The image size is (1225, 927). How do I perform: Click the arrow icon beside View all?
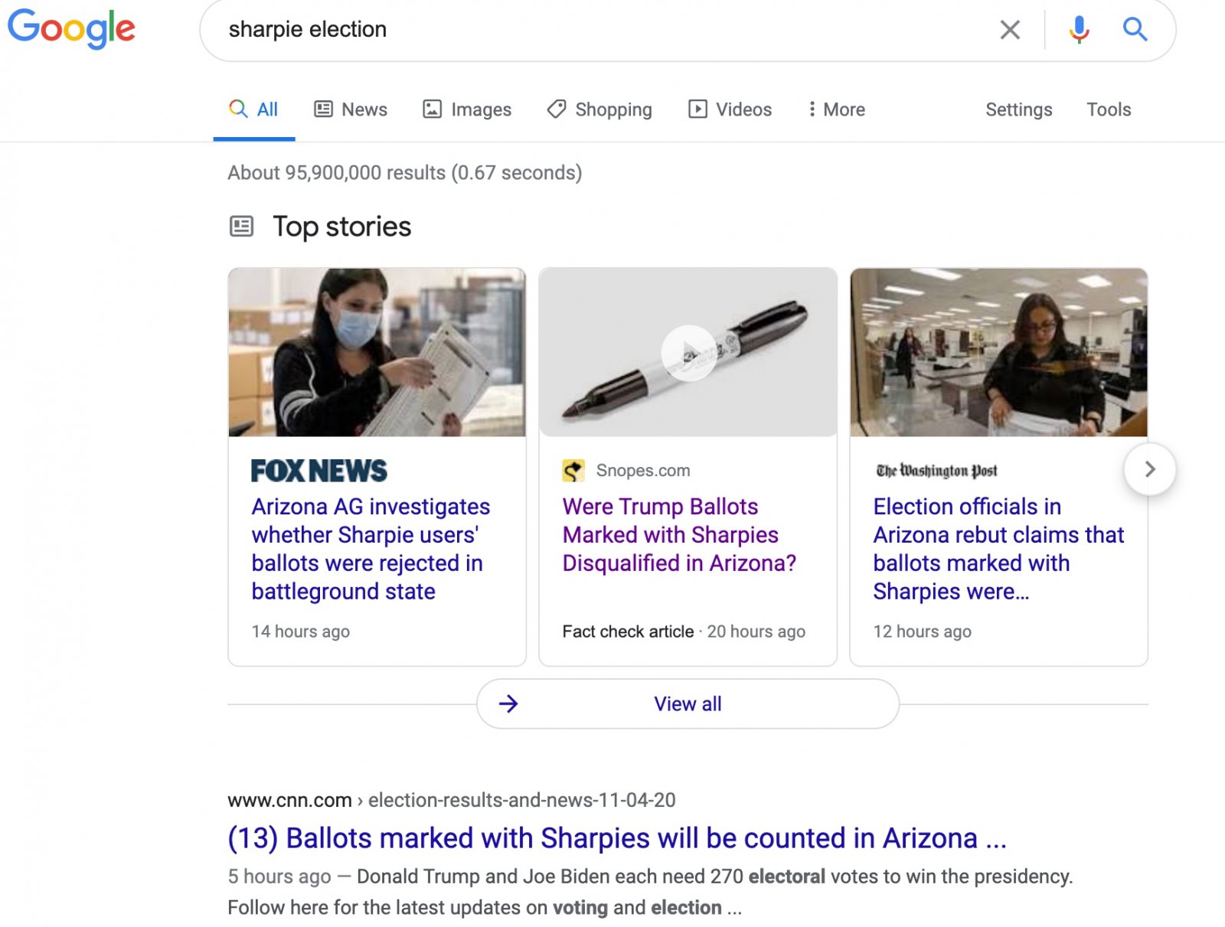tap(508, 703)
